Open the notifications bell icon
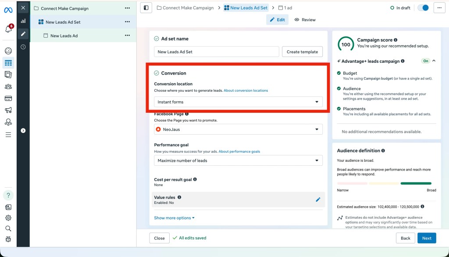Screen dimensions: 449x257 (8, 29)
